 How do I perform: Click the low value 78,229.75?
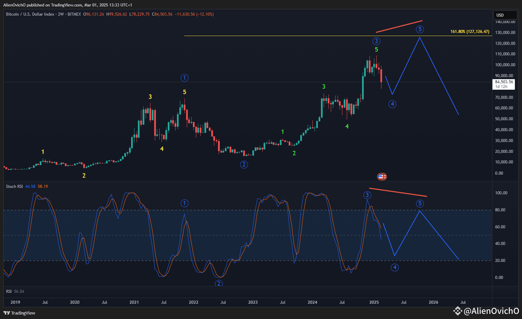[x=141, y=14]
